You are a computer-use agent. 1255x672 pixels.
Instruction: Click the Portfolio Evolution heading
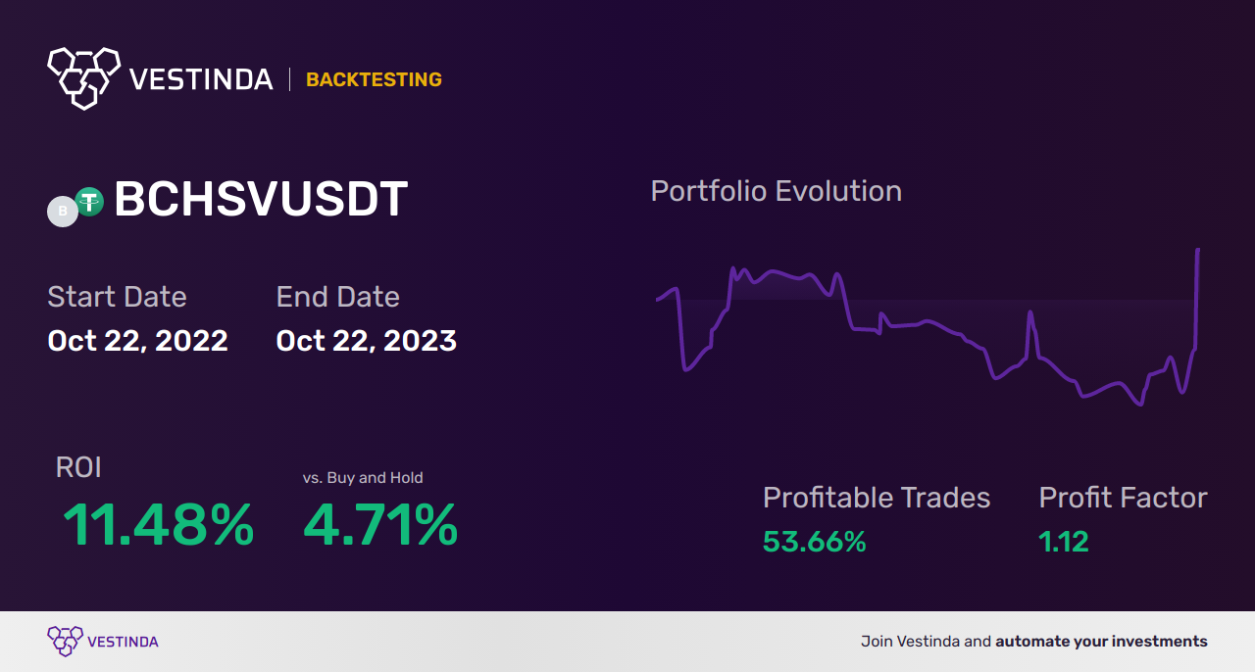tap(777, 191)
